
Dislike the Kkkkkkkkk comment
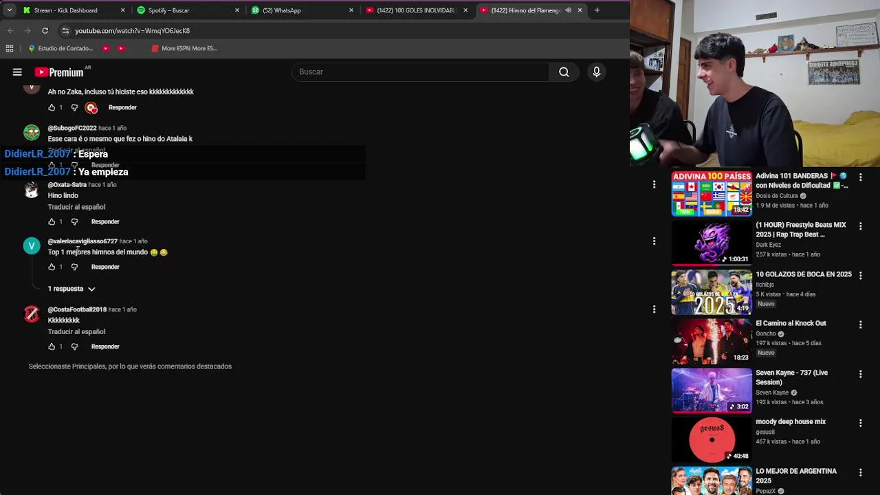pyautogui.click(x=74, y=346)
